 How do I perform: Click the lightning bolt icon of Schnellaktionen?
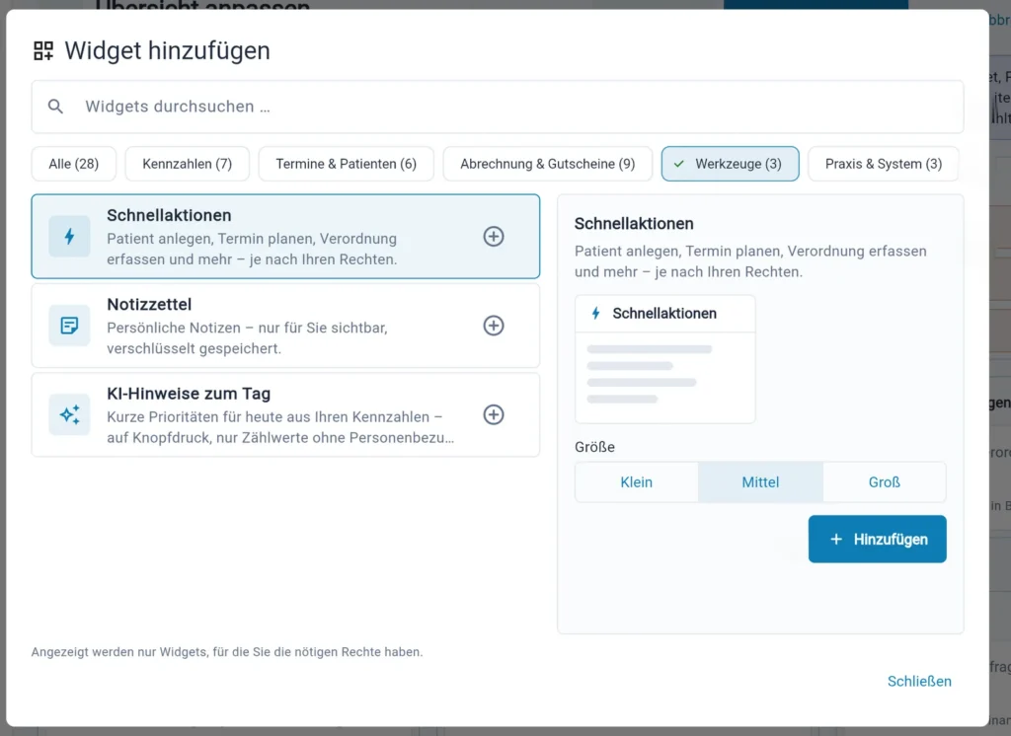coord(70,237)
